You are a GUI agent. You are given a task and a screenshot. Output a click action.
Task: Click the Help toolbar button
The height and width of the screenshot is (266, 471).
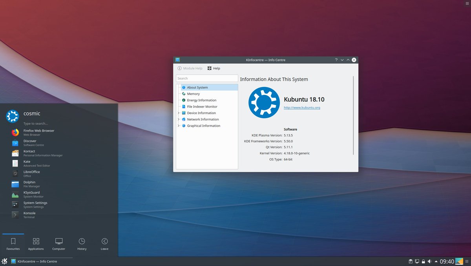(214, 68)
